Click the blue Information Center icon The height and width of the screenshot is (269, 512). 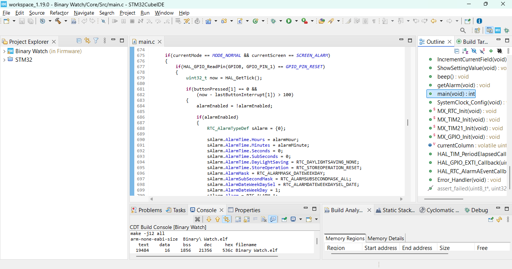[479, 21]
